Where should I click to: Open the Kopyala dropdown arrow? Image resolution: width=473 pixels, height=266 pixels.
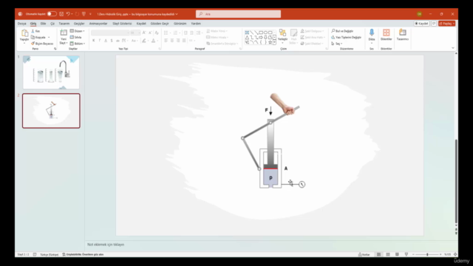[x=49, y=38]
